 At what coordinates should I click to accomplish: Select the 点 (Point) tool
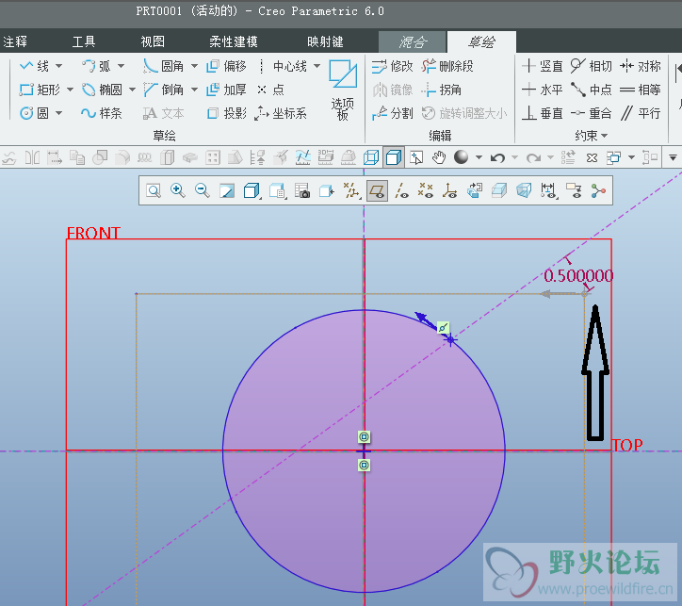[x=270, y=90]
